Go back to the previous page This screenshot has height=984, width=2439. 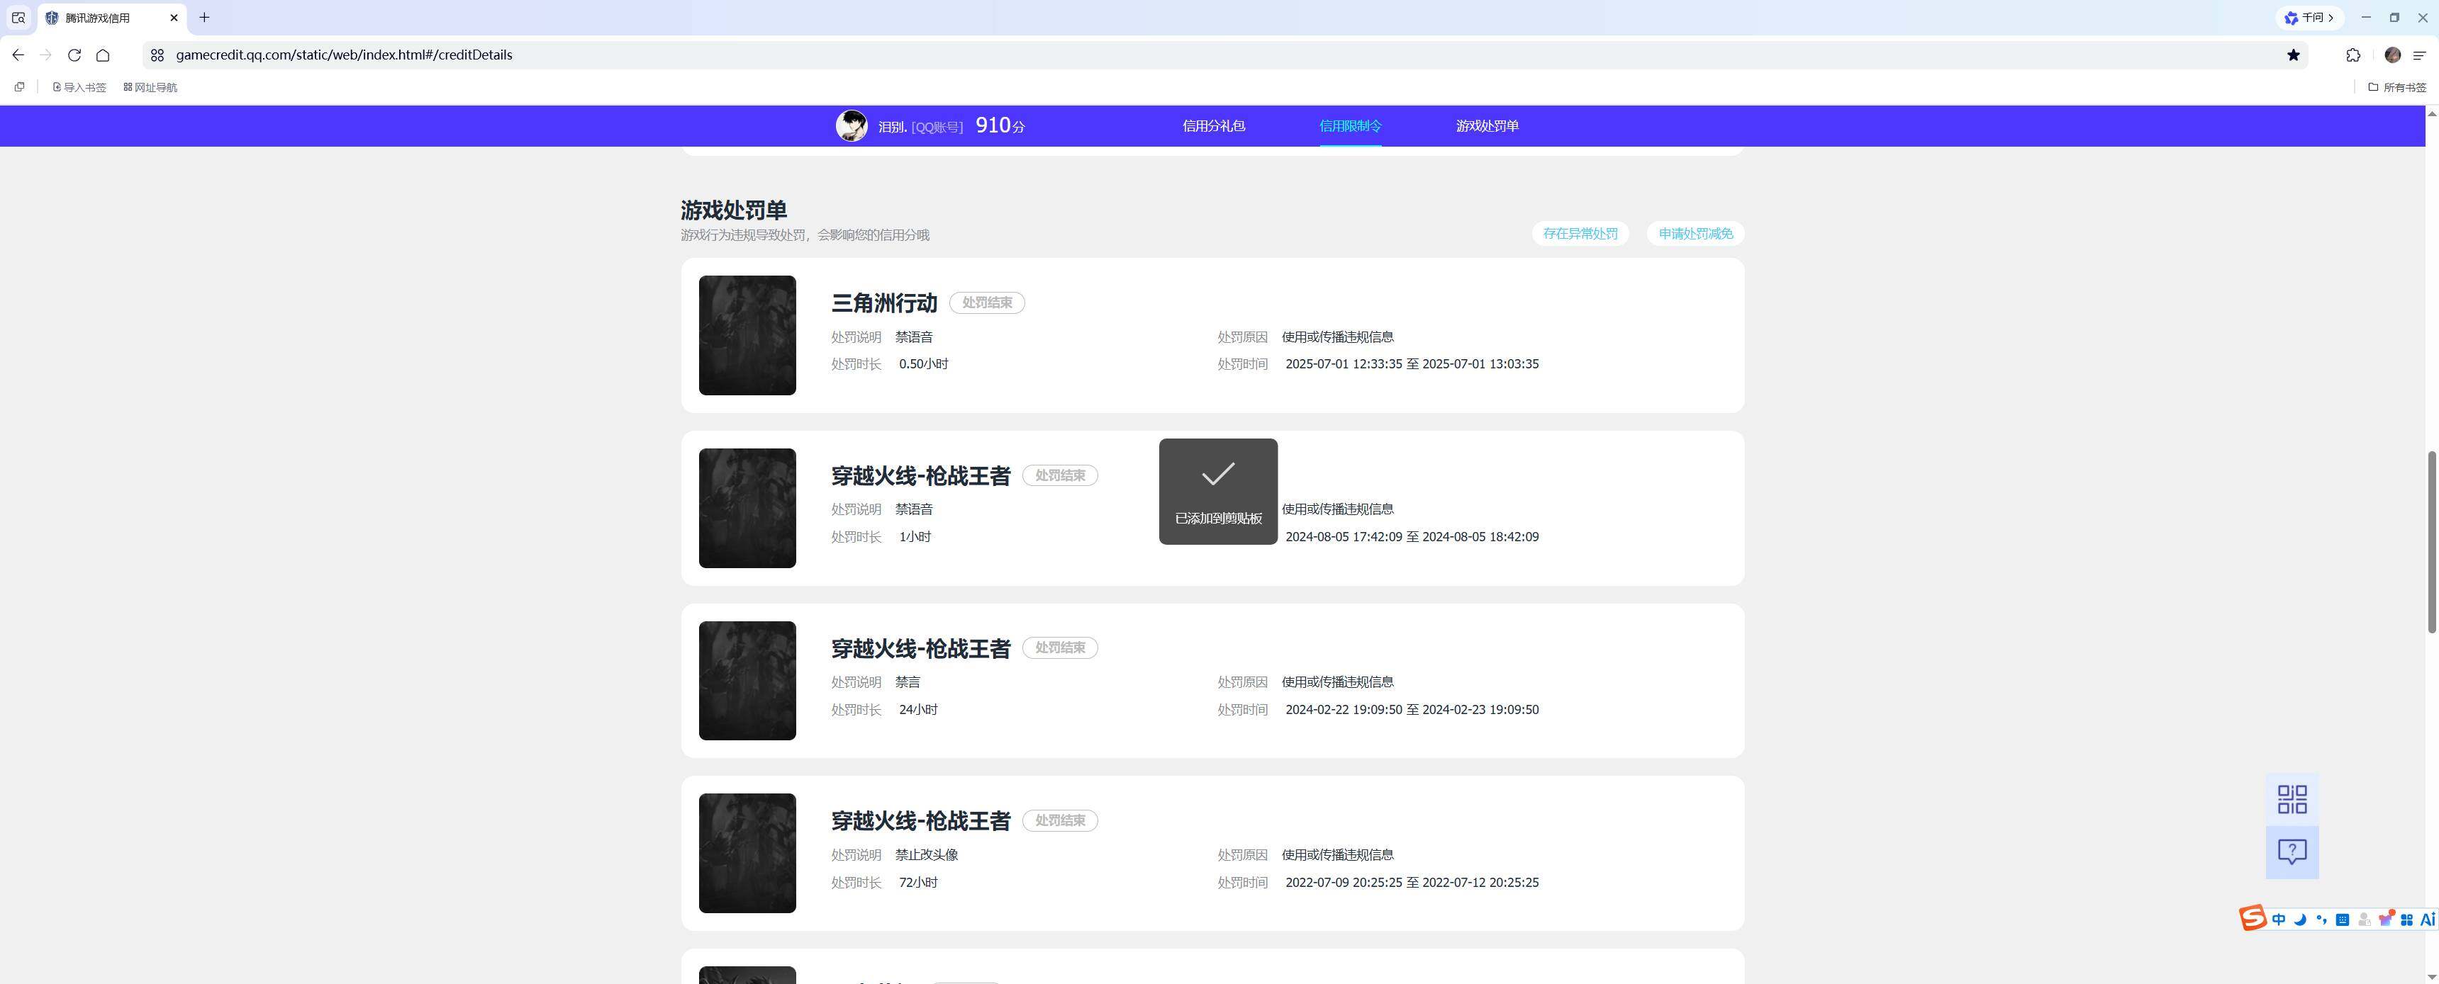(18, 55)
